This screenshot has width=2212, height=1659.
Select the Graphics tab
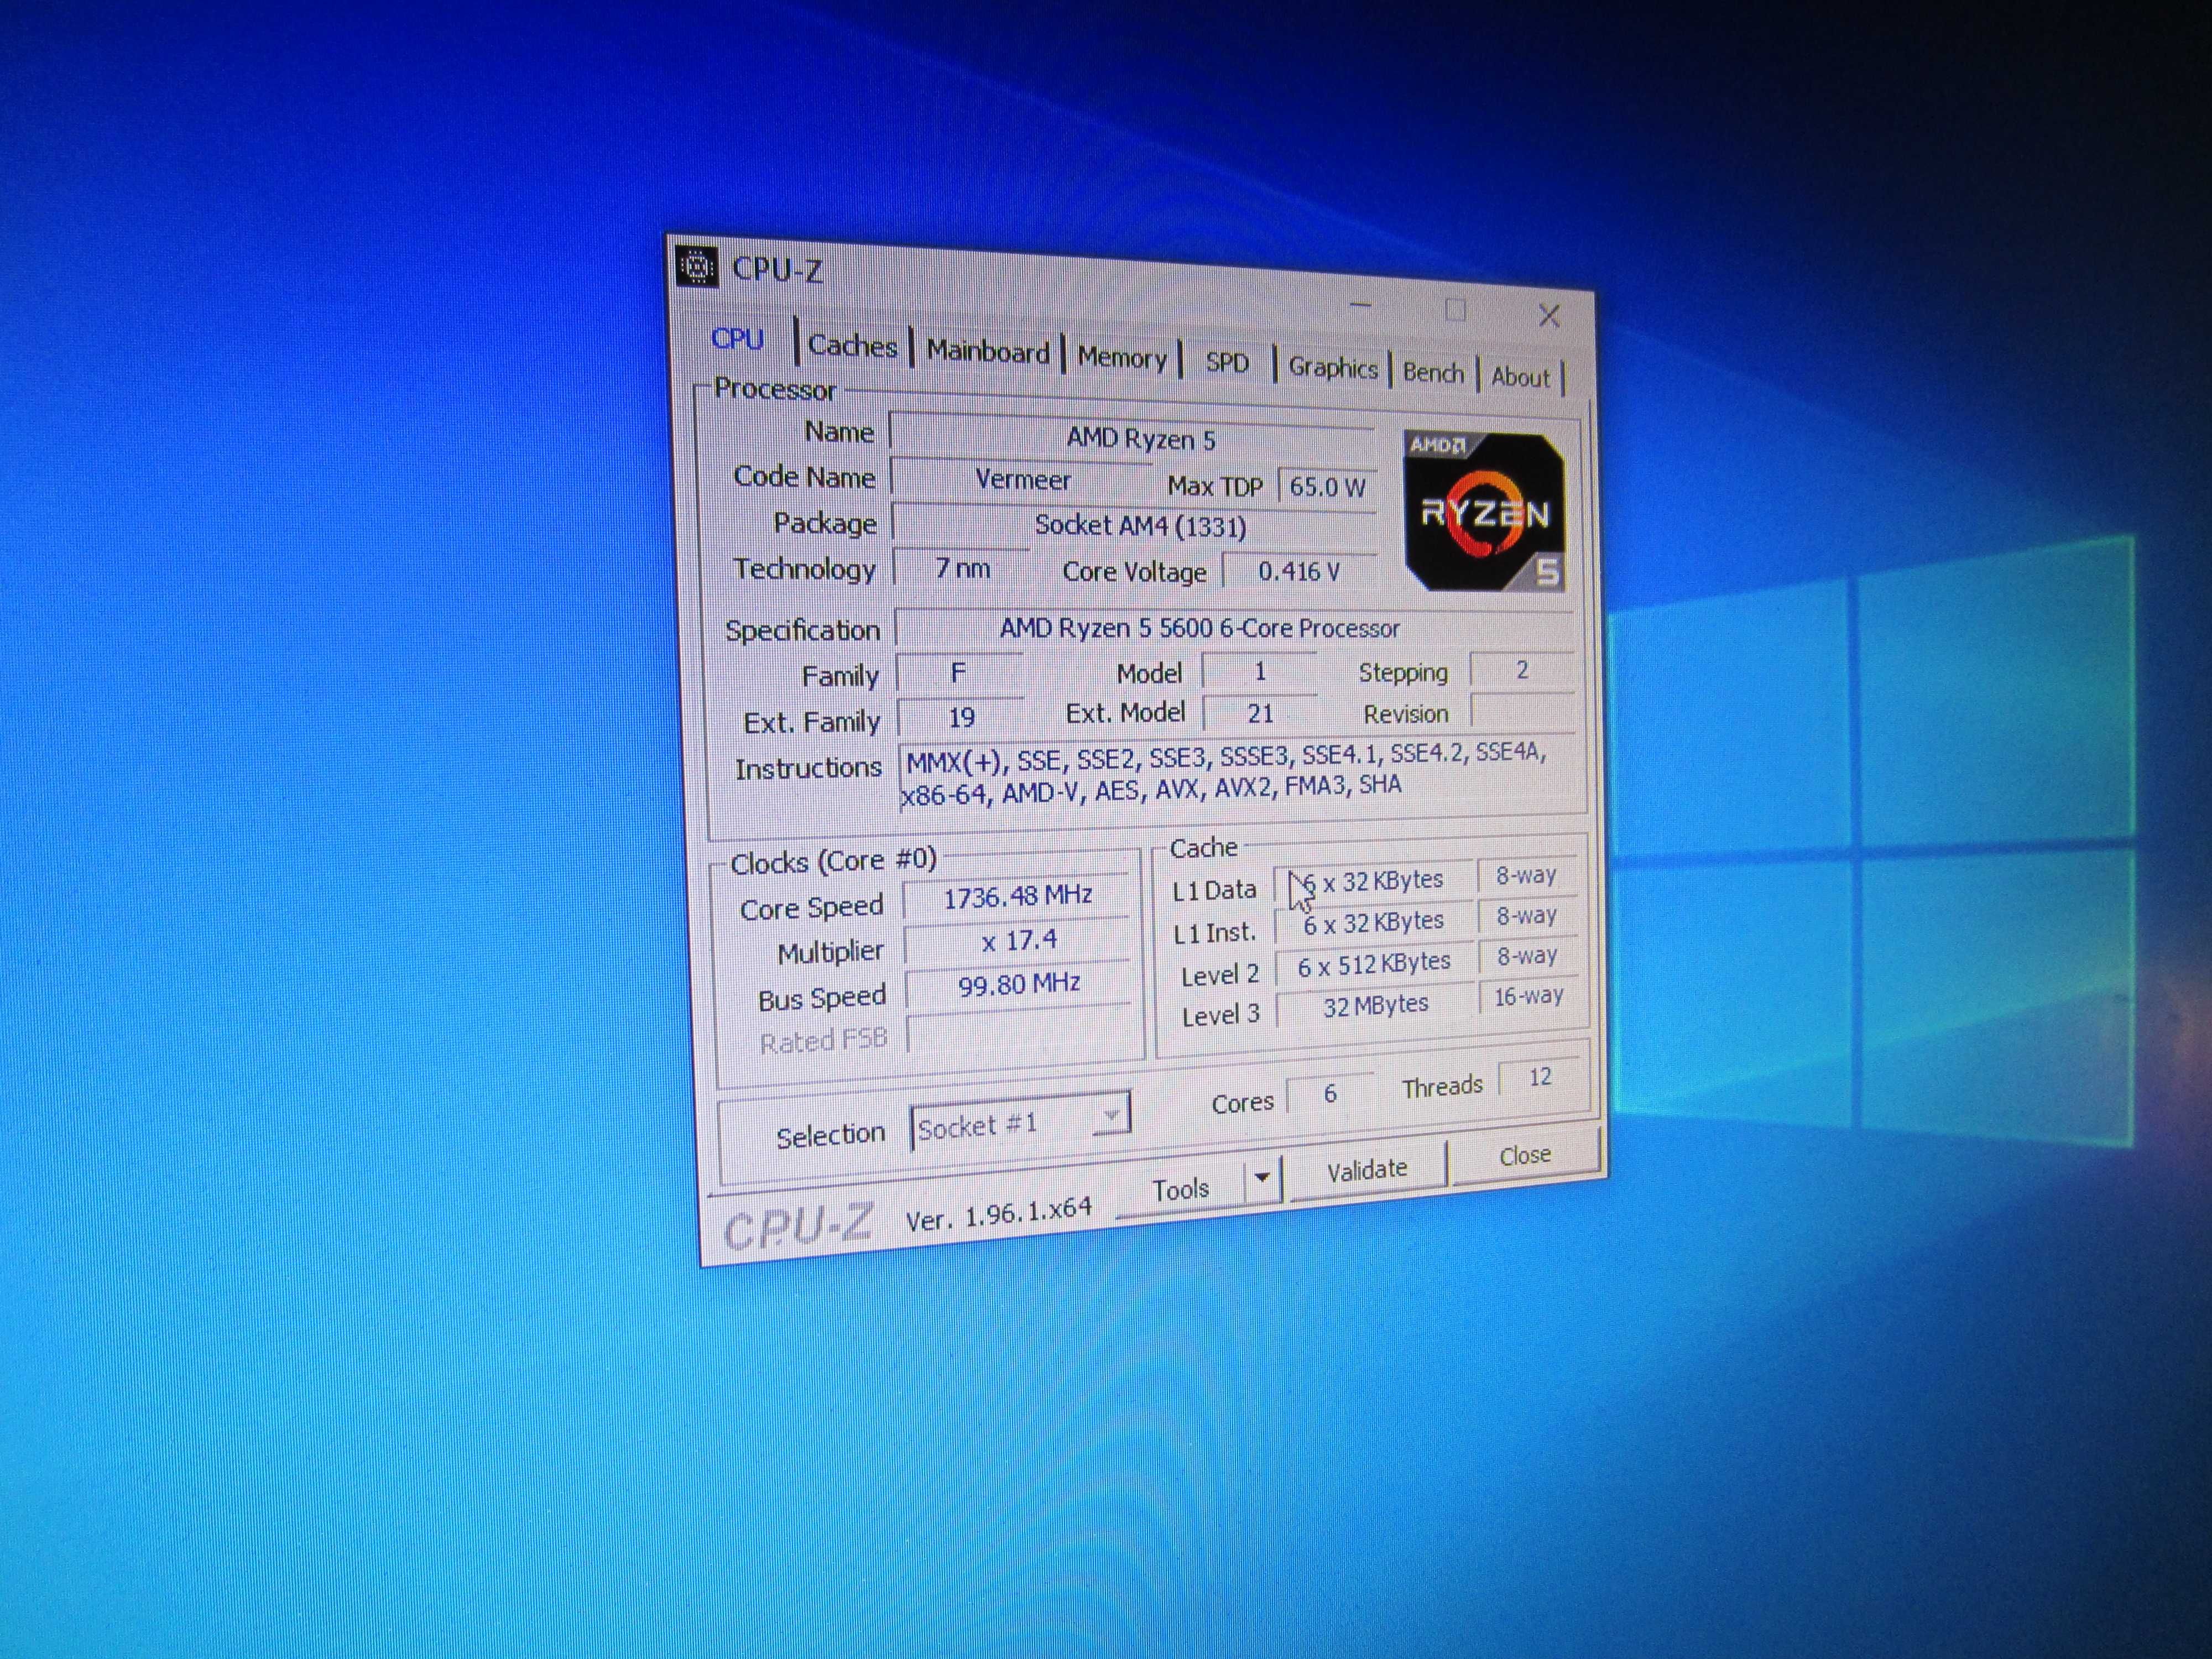click(1332, 368)
